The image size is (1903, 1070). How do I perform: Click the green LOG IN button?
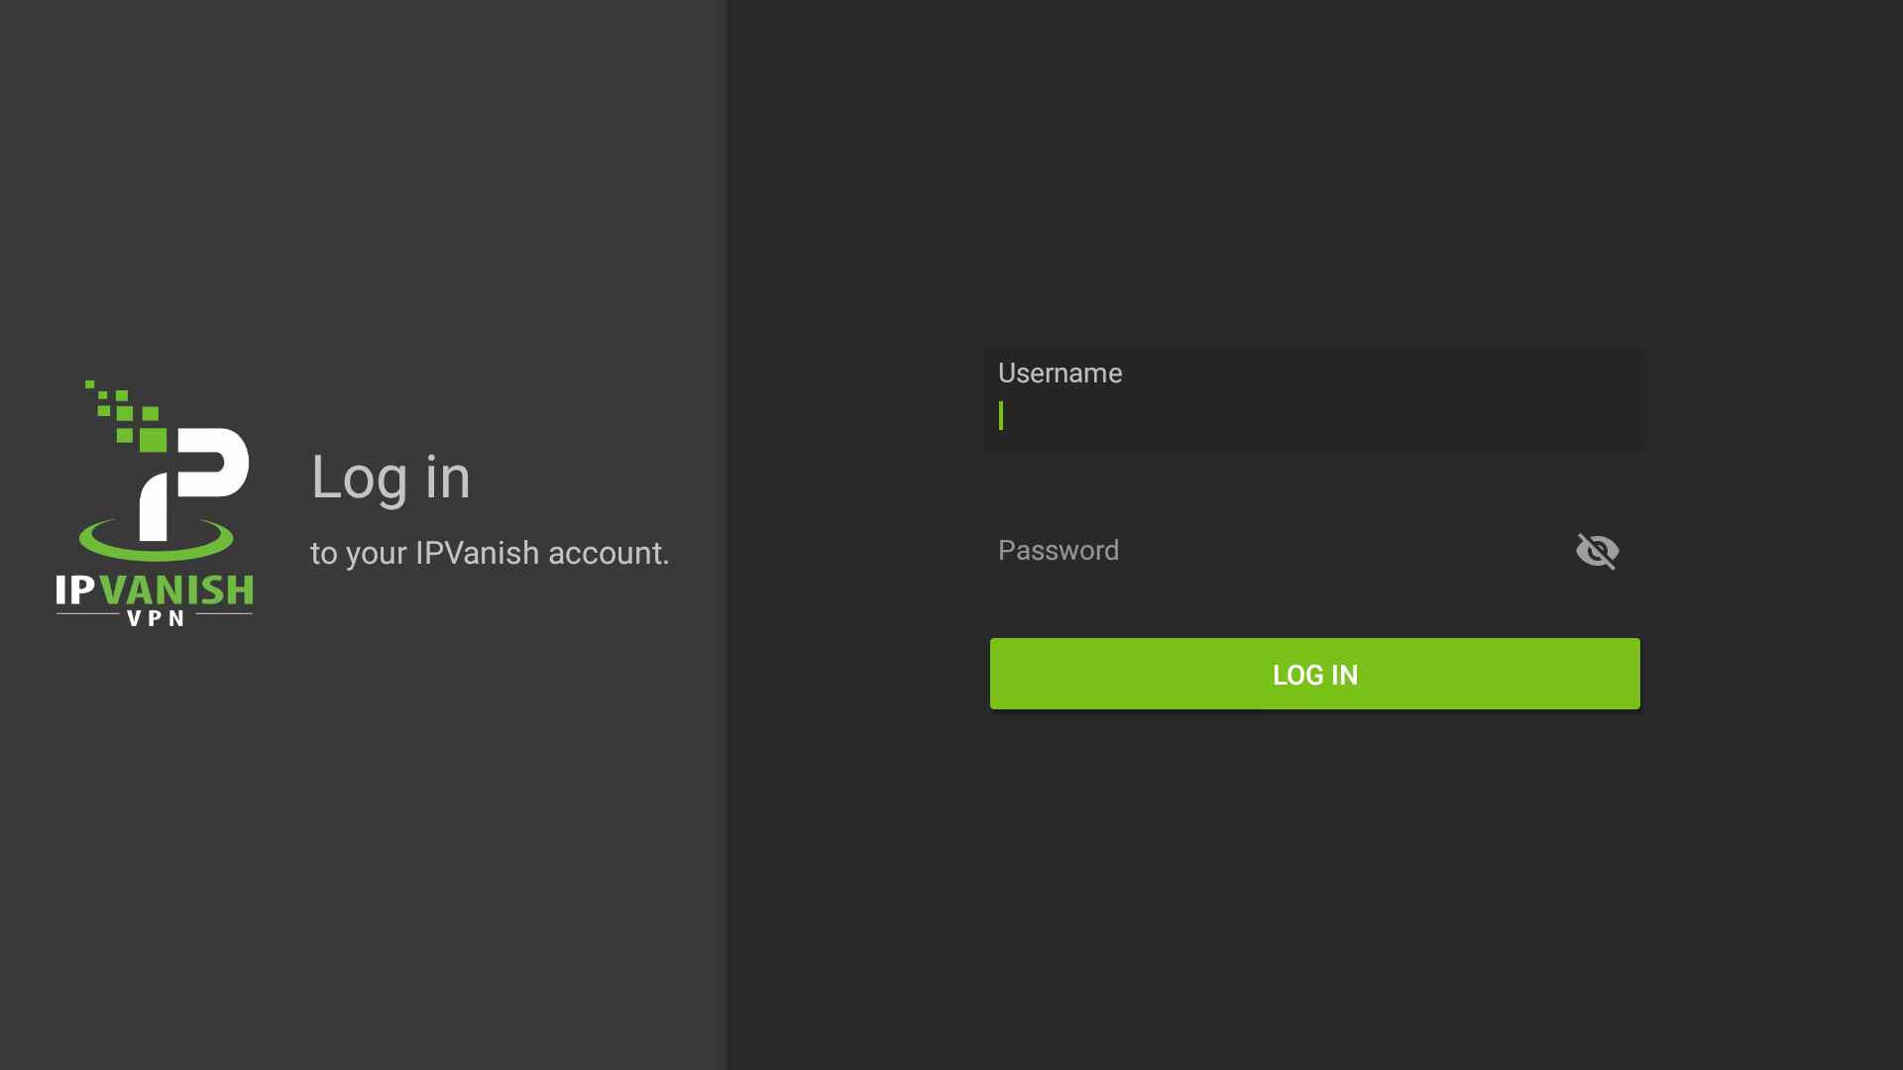coord(1314,674)
